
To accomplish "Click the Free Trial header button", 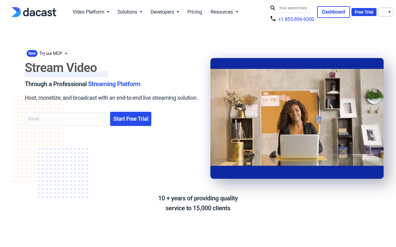I will coord(364,12).
